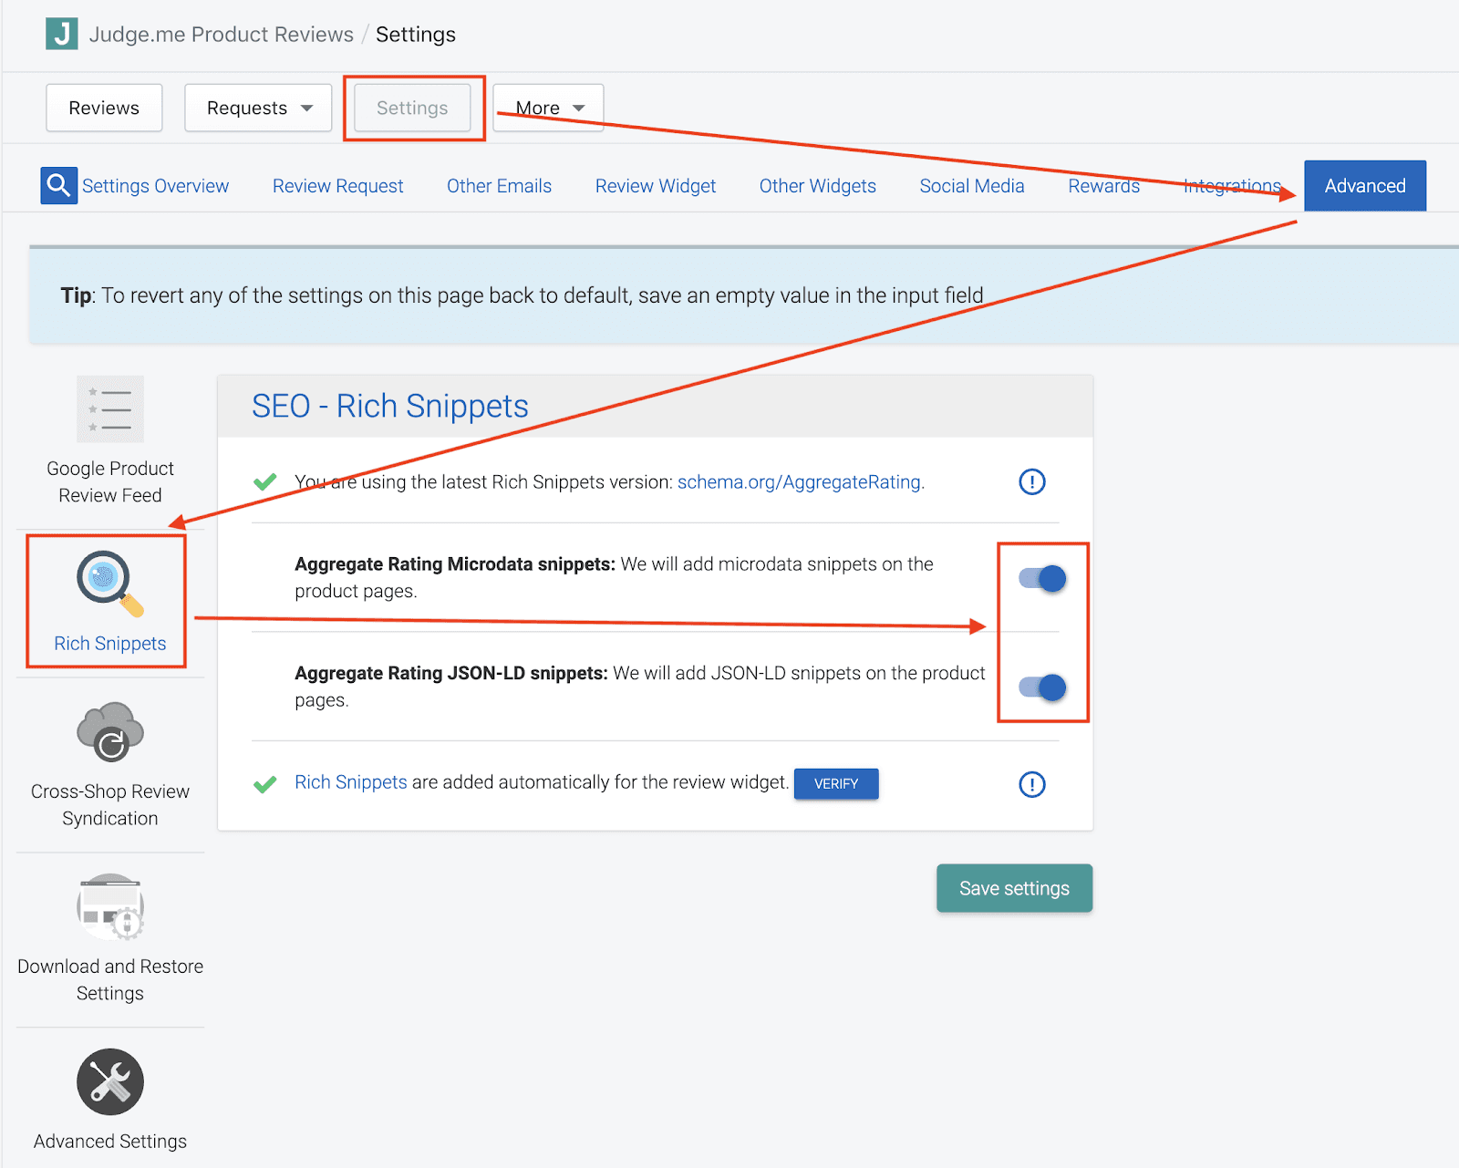The image size is (1459, 1168).
Task: Expand the Requests dropdown
Action: (258, 108)
